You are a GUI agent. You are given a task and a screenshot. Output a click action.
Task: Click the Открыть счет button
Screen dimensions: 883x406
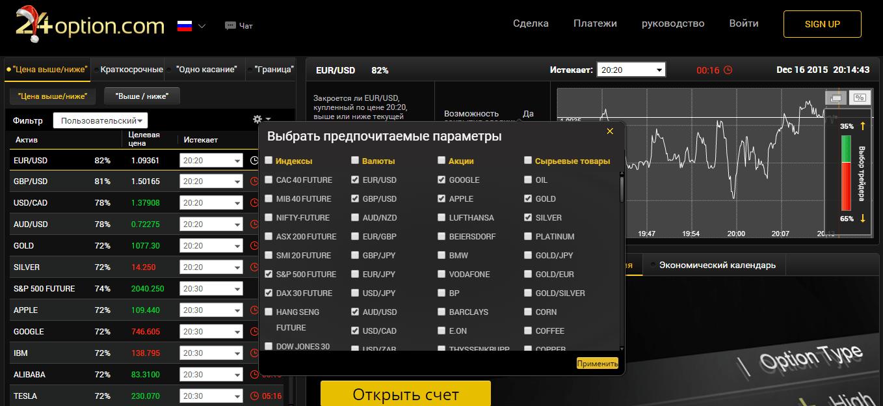(406, 394)
